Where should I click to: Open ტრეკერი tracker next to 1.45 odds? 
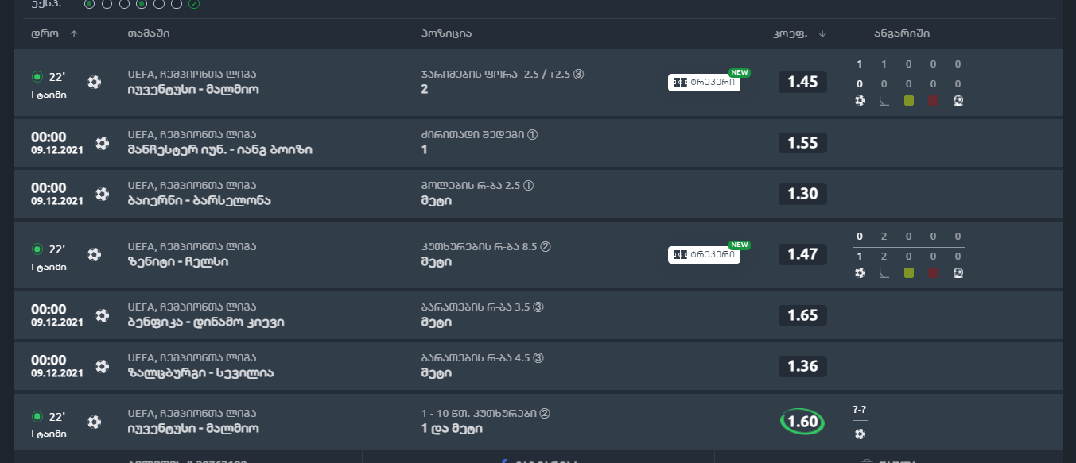click(x=704, y=83)
